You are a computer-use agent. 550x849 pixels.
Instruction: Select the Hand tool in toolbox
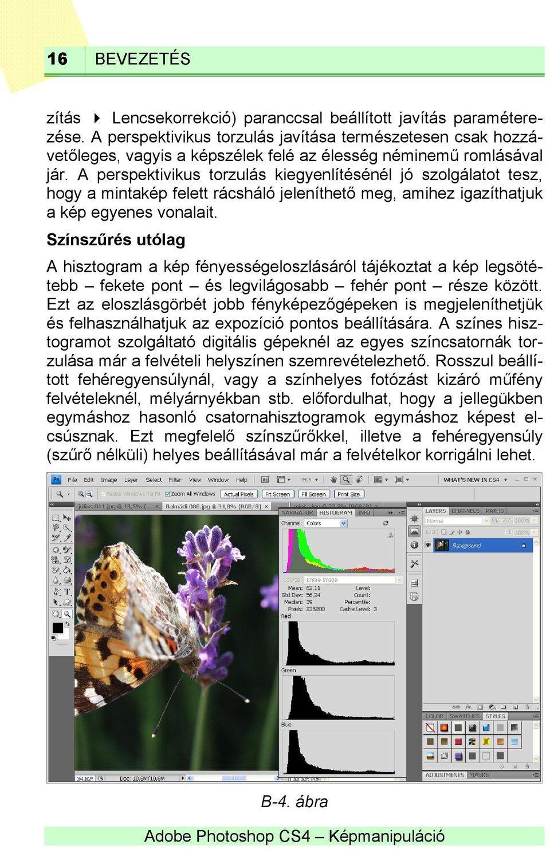[56, 613]
